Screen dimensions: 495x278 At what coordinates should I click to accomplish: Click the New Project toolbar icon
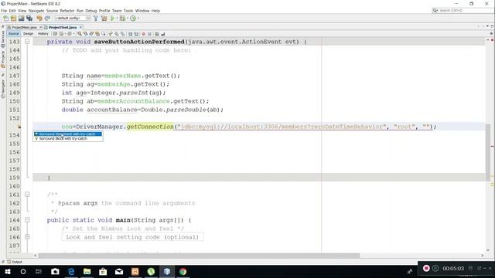(x=13, y=19)
